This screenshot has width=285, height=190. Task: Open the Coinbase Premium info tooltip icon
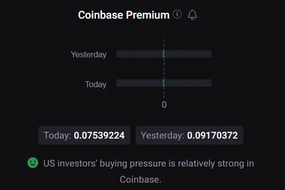(x=177, y=14)
